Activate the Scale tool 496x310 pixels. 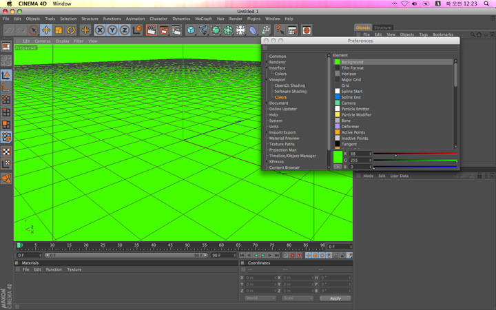pos(59,30)
